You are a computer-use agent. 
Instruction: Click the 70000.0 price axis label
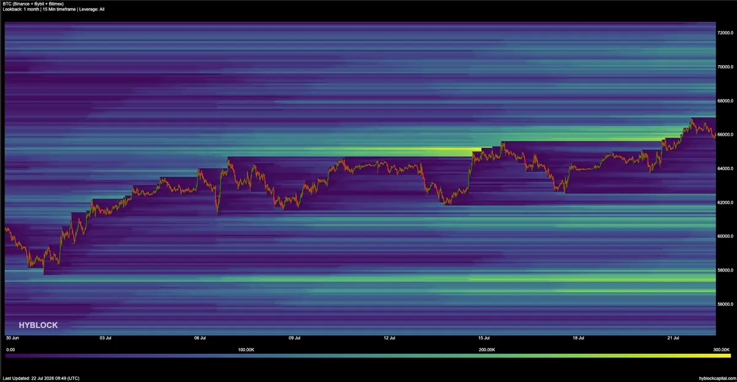pyautogui.click(x=726, y=66)
